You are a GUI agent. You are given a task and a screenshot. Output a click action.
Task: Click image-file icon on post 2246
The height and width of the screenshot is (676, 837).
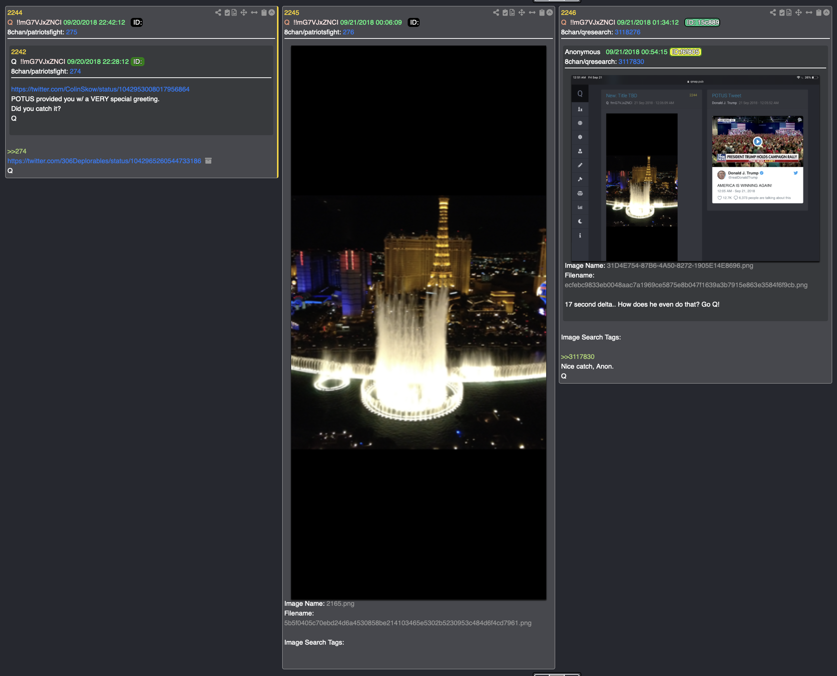(x=789, y=12)
